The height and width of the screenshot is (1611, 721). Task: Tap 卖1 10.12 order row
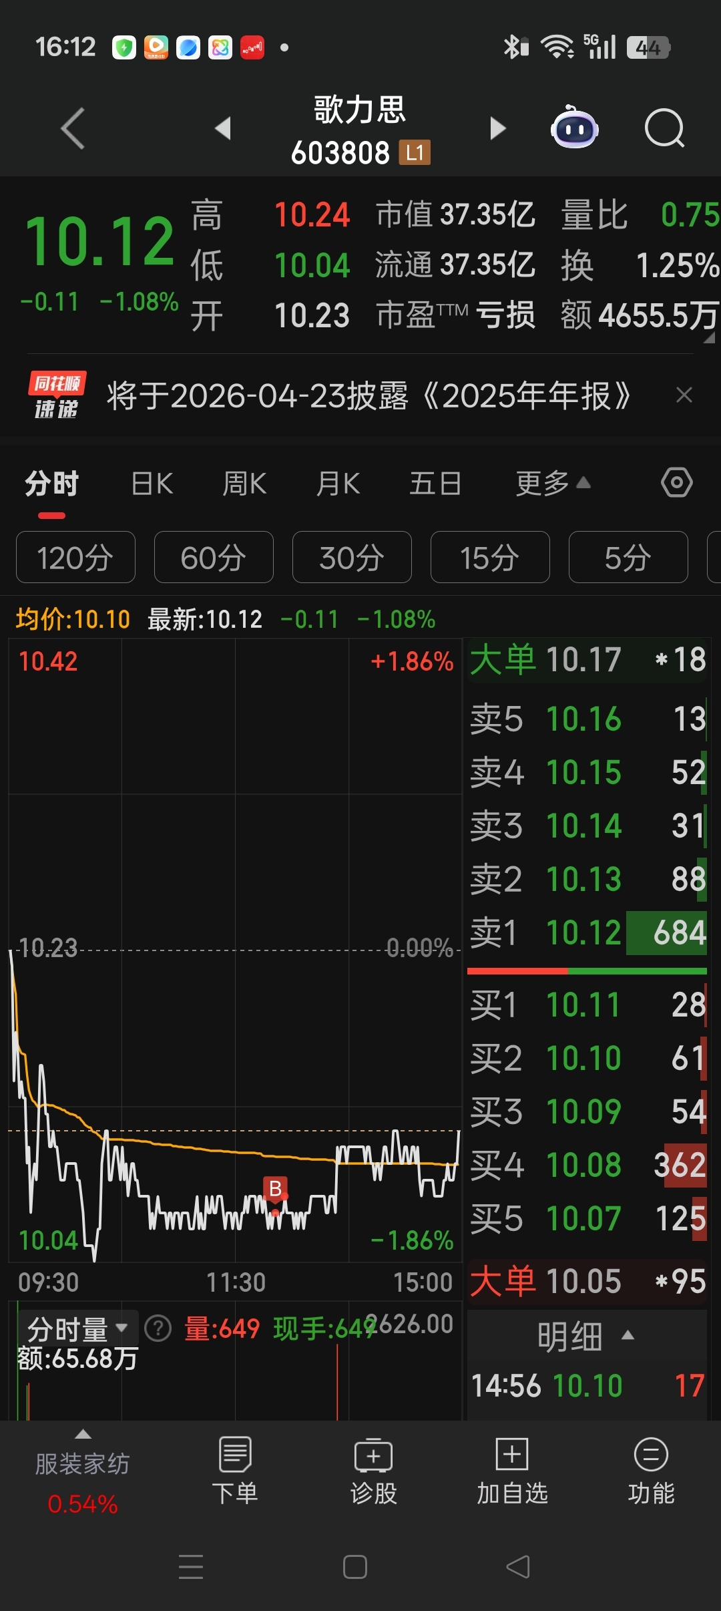point(587,932)
